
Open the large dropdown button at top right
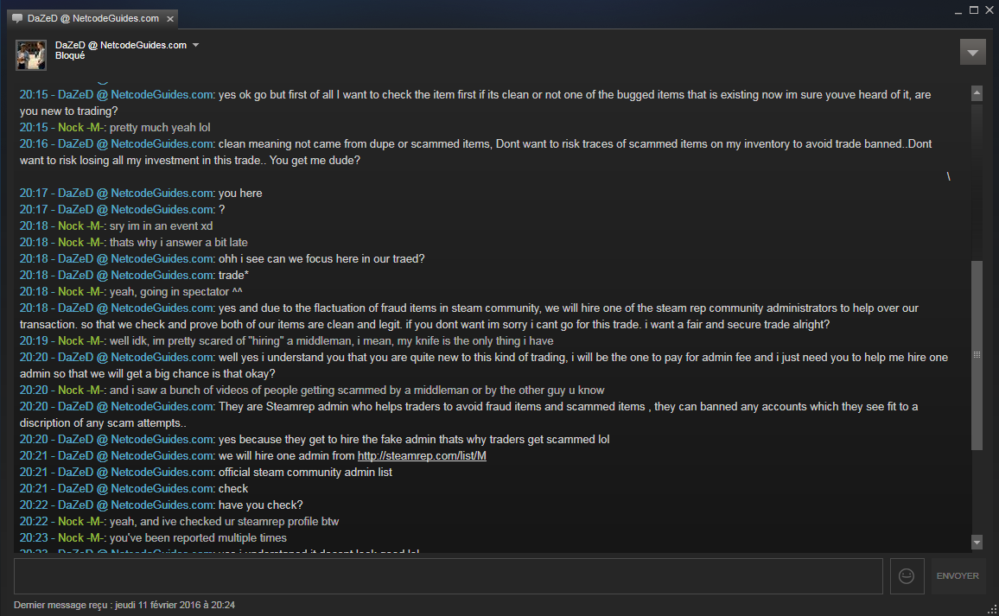coord(973,52)
